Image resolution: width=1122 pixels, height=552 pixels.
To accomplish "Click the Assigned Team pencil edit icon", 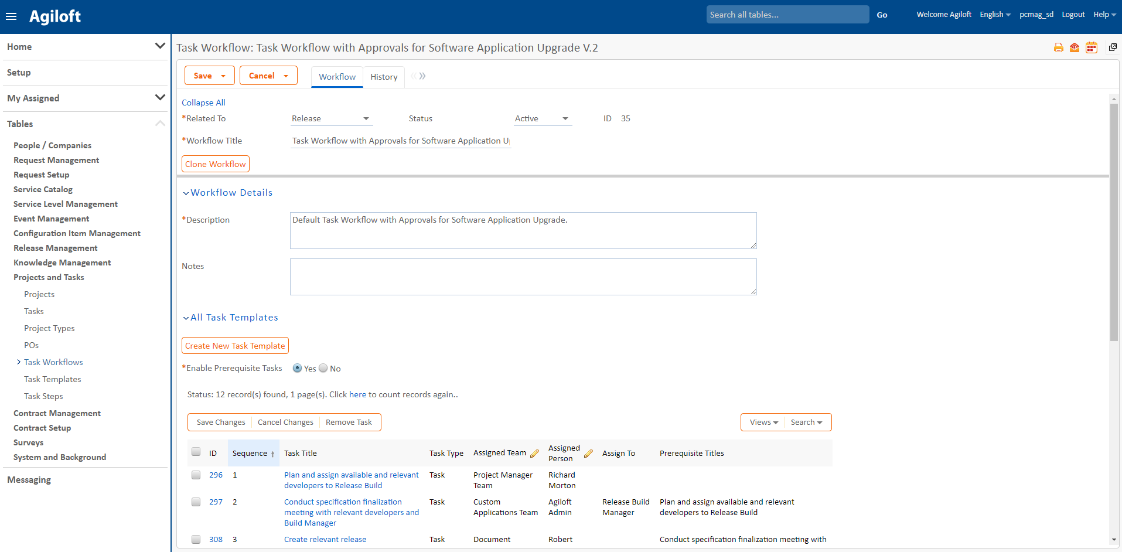I will coord(534,454).
